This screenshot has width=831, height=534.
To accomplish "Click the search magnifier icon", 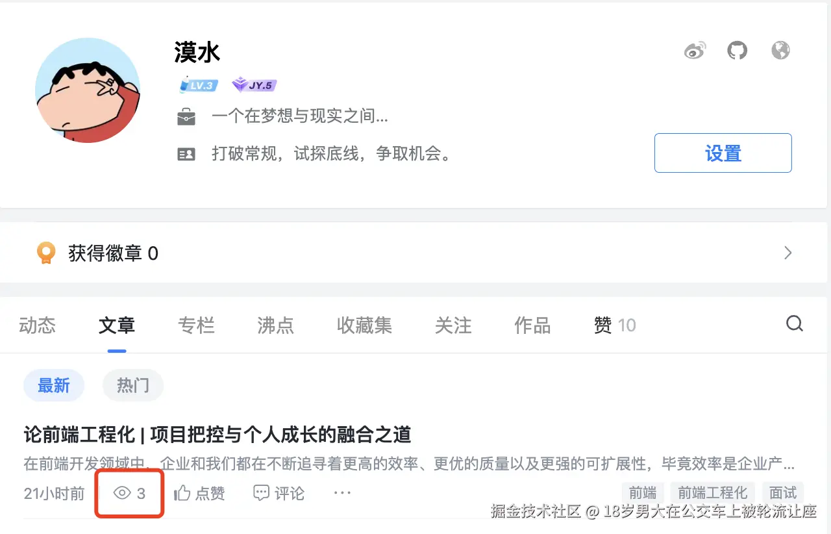I will (795, 323).
